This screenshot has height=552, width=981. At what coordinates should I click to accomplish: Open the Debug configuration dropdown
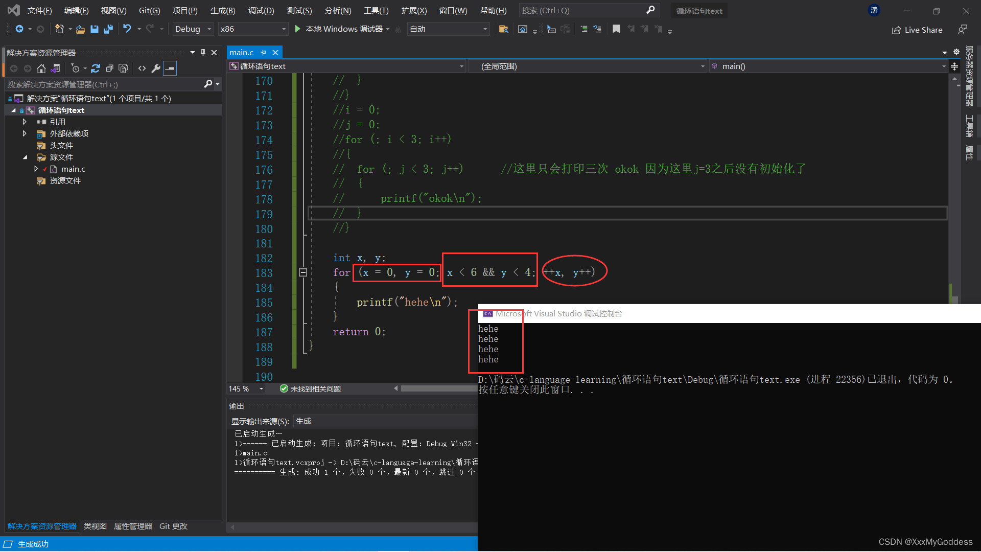point(192,29)
